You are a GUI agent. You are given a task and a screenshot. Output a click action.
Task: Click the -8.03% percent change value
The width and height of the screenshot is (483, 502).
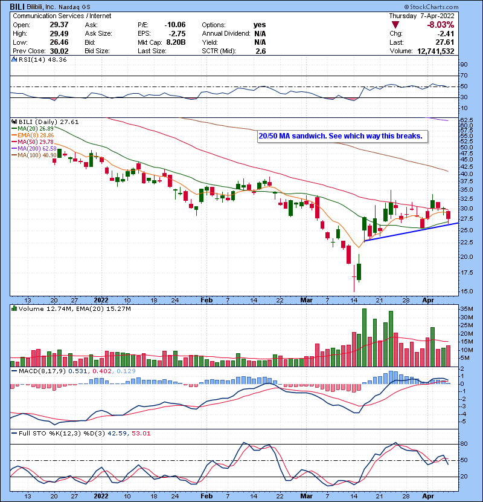pos(440,25)
